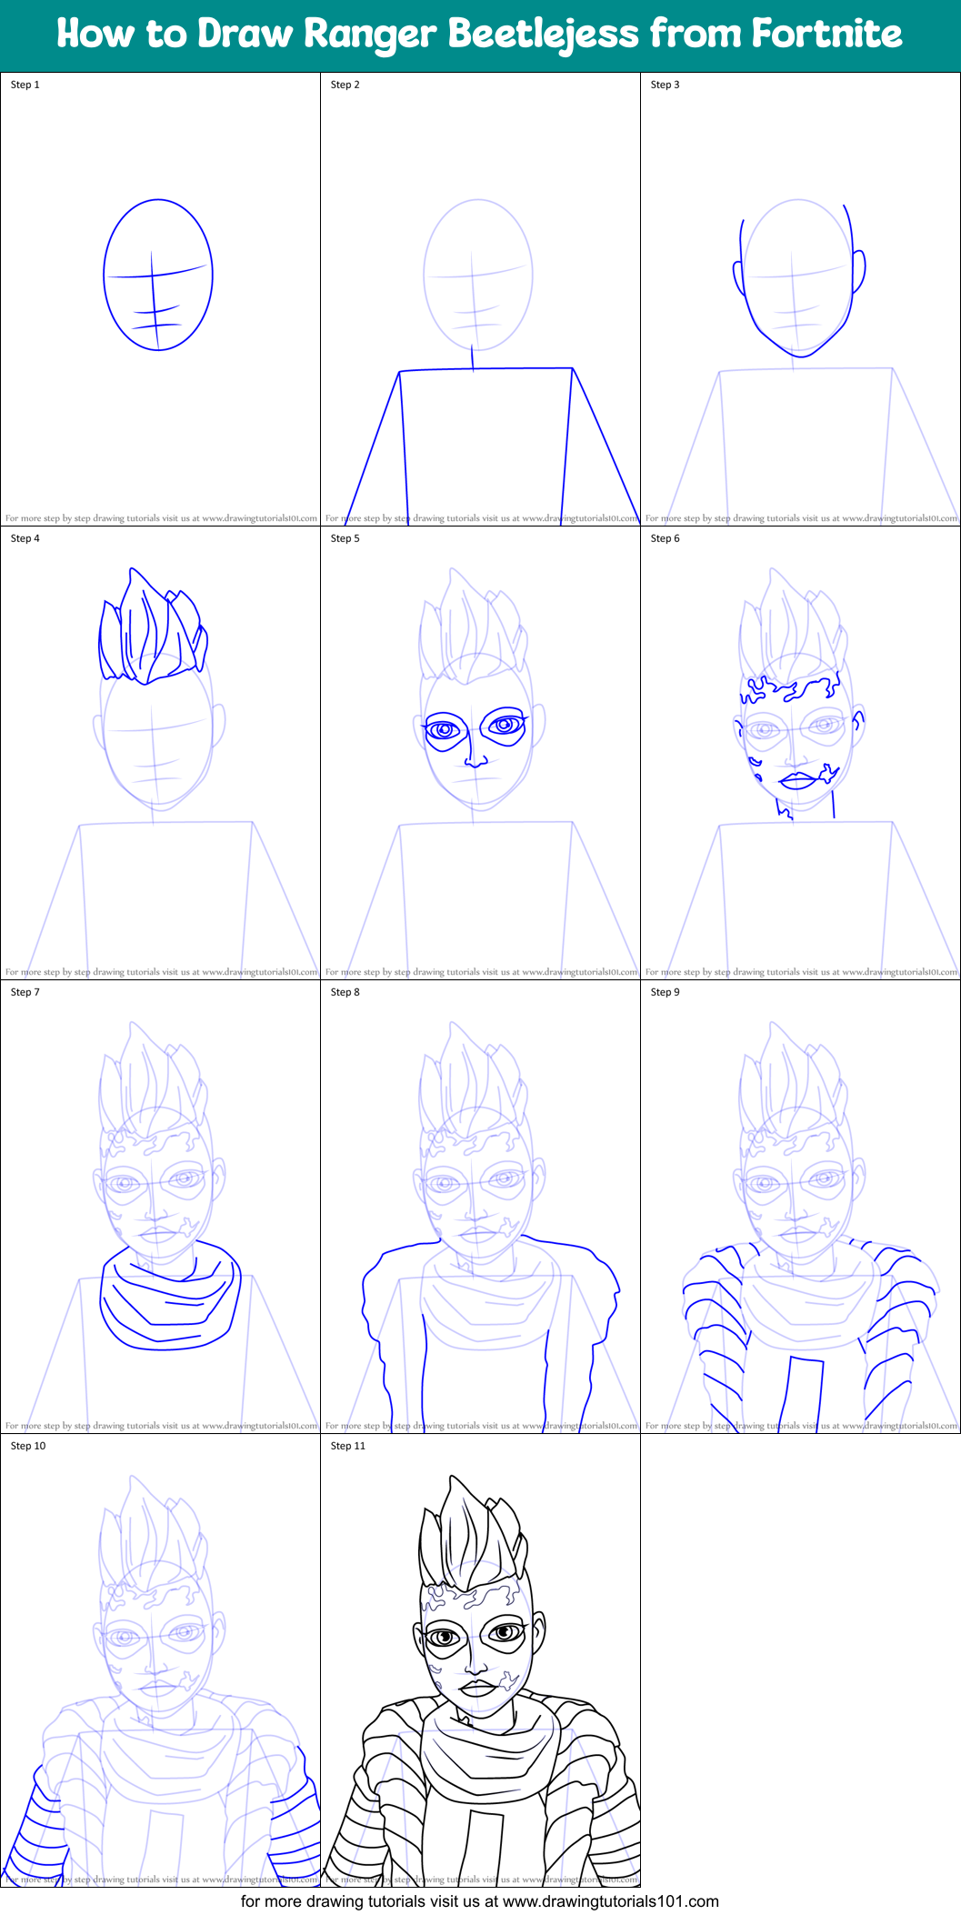Click the 'Step 2' label
Image resolution: width=961 pixels, height=1915 pixels.
345,85
